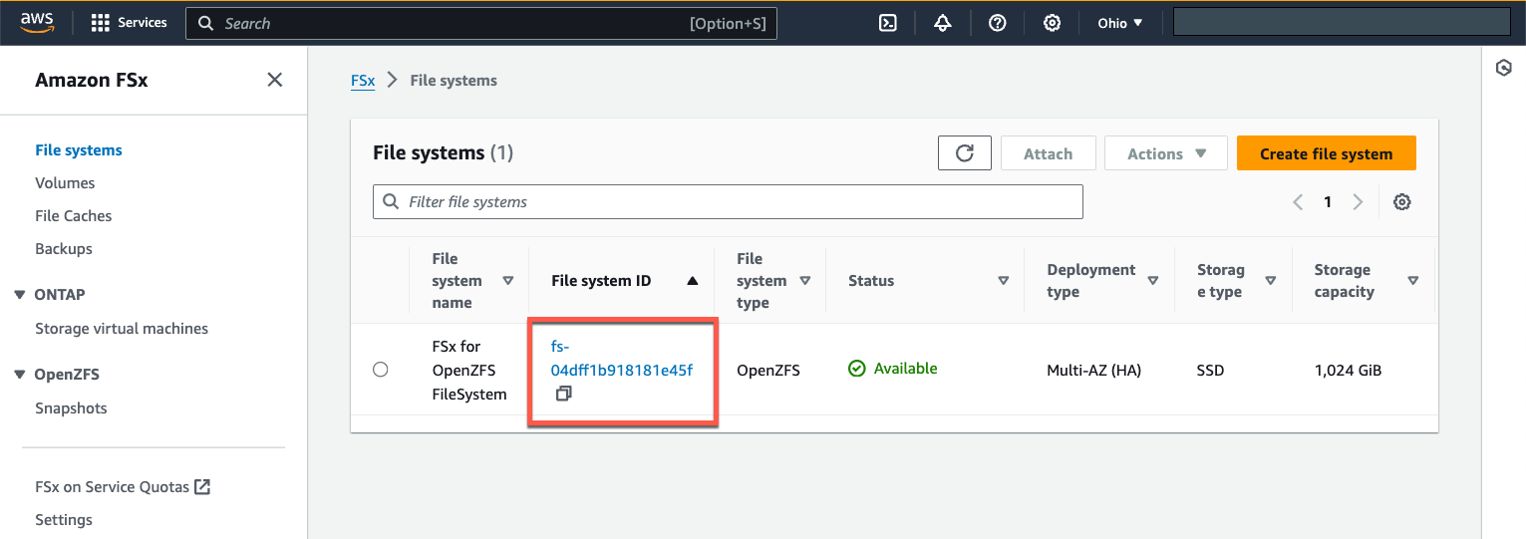Select the FSx for OpenZFS FileSystem radio button

(x=380, y=370)
